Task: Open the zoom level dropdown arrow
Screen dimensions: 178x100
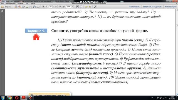Action: [72, 7]
